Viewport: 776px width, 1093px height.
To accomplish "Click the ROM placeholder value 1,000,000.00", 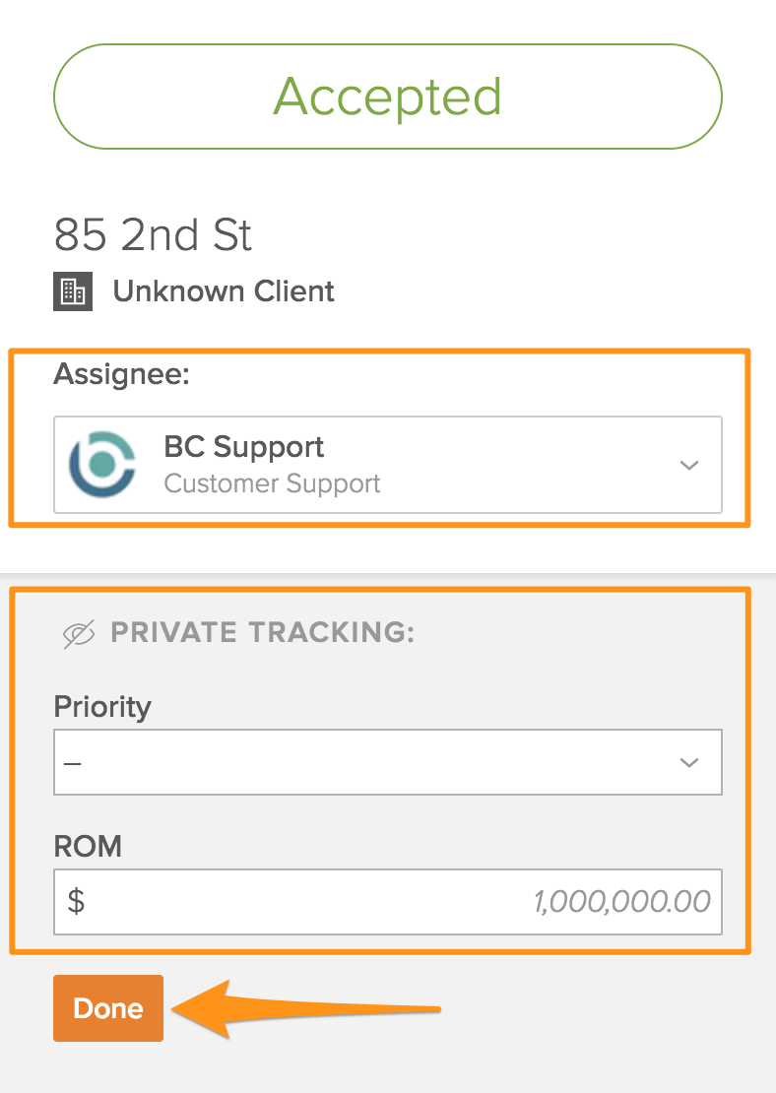I will point(620,901).
